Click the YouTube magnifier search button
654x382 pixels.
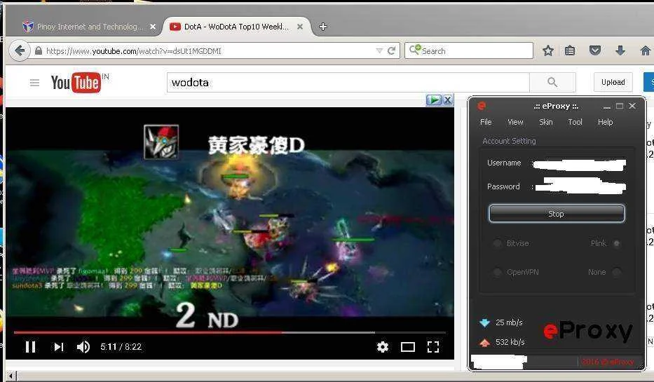tap(552, 82)
